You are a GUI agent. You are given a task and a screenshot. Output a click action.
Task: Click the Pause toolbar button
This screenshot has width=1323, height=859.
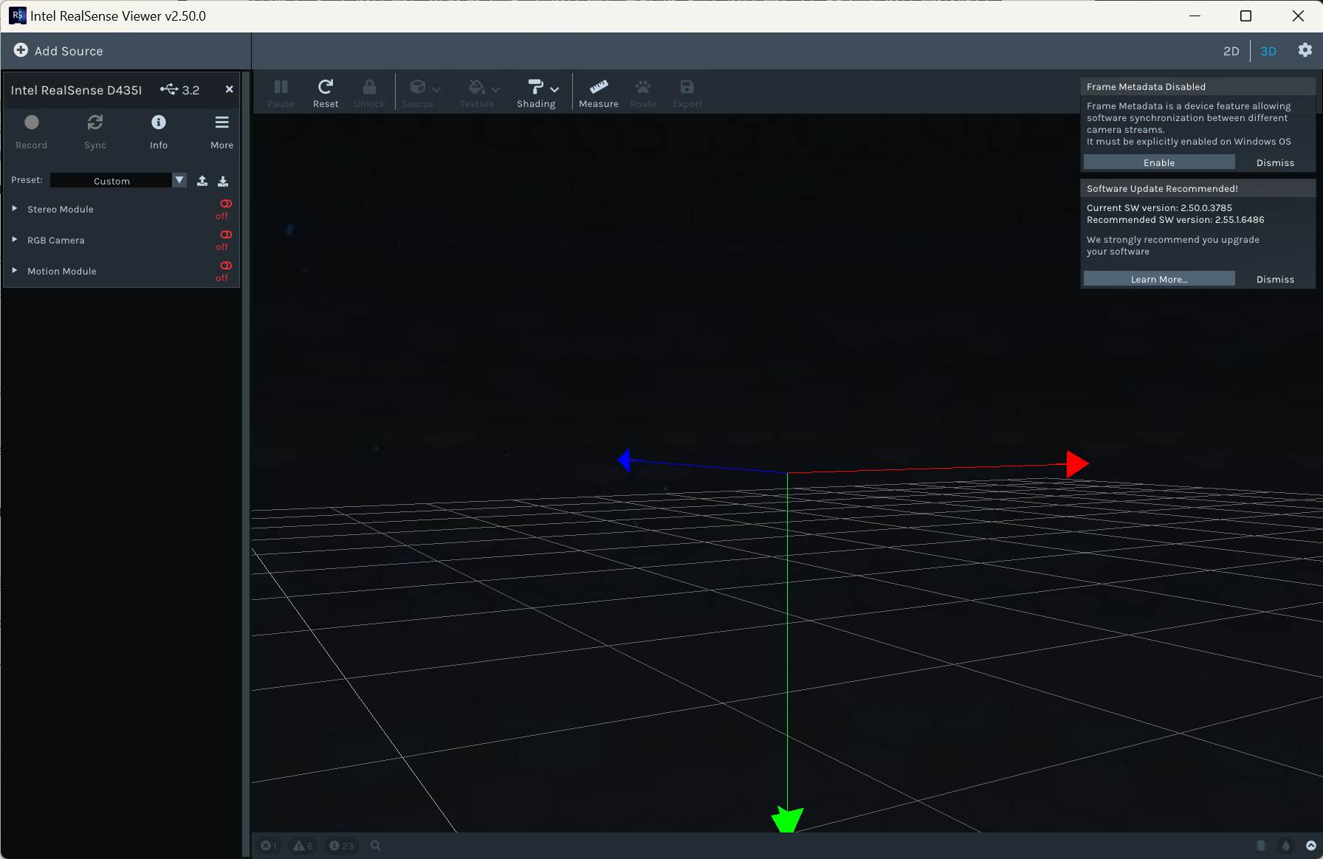tap(281, 94)
